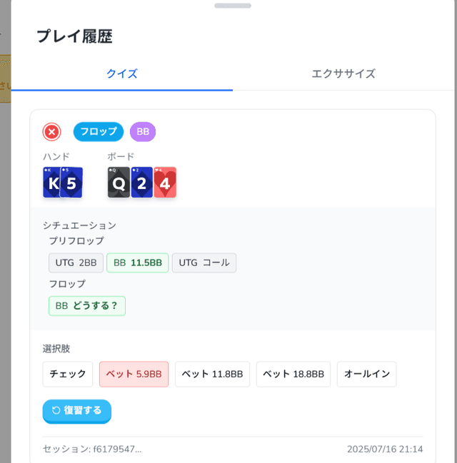Viewport: 457px width, 463px height.
Task: Click the Queen card on board
Action: pyautogui.click(x=118, y=183)
